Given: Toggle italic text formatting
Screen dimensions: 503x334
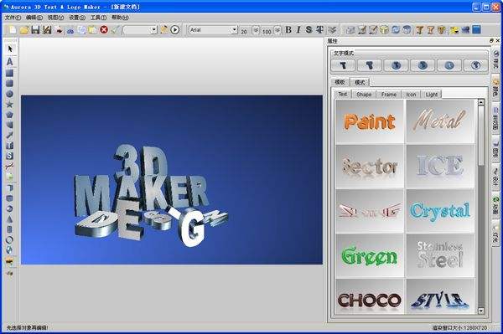Looking at the screenshot, I should coord(298,30).
